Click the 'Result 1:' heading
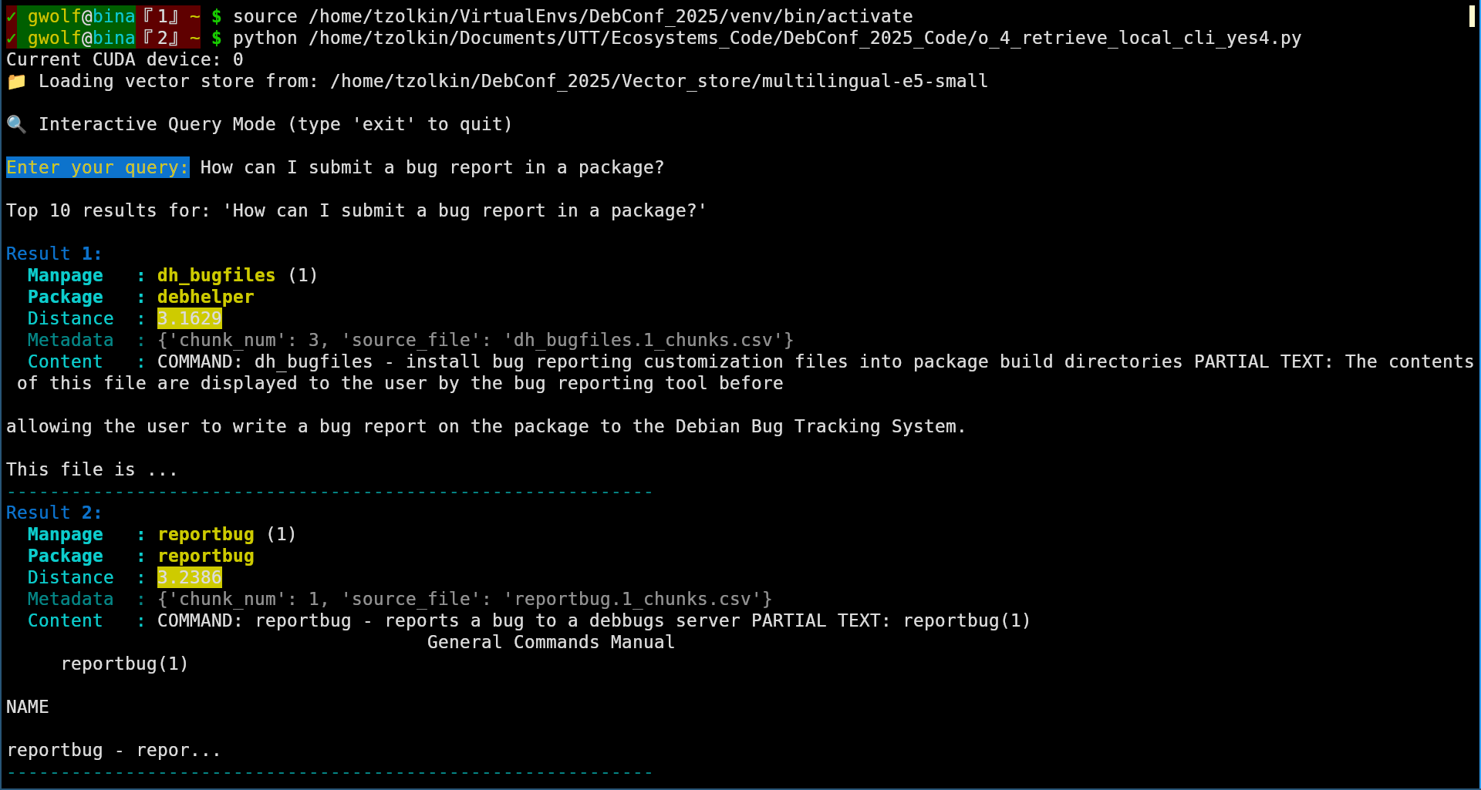1481x790 pixels. pos(54,254)
